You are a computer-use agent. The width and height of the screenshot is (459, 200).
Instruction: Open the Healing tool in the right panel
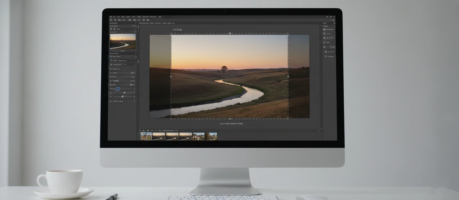[325, 33]
